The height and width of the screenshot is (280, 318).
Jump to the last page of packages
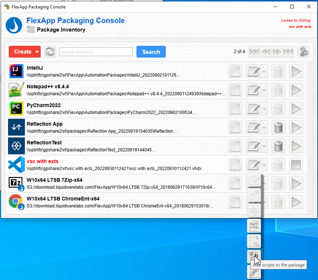[288, 52]
